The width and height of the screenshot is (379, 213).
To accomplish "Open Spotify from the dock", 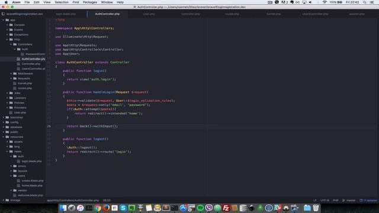I will click(200, 208).
